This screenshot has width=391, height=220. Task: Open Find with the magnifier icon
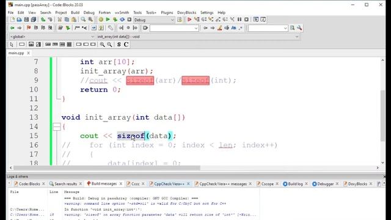(x=83, y=20)
